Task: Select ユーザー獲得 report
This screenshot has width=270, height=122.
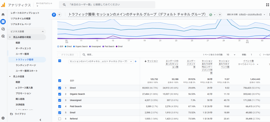Action: (x=22, y=54)
